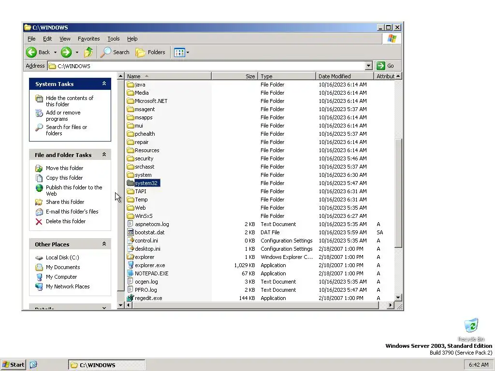Click Copy this folder link
495x371 pixels.
[x=64, y=178]
